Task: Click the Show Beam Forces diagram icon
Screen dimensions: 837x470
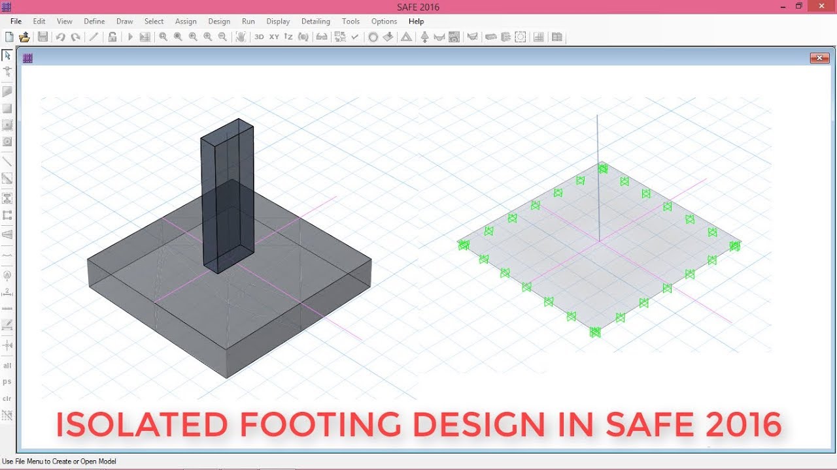Action: tap(439, 37)
